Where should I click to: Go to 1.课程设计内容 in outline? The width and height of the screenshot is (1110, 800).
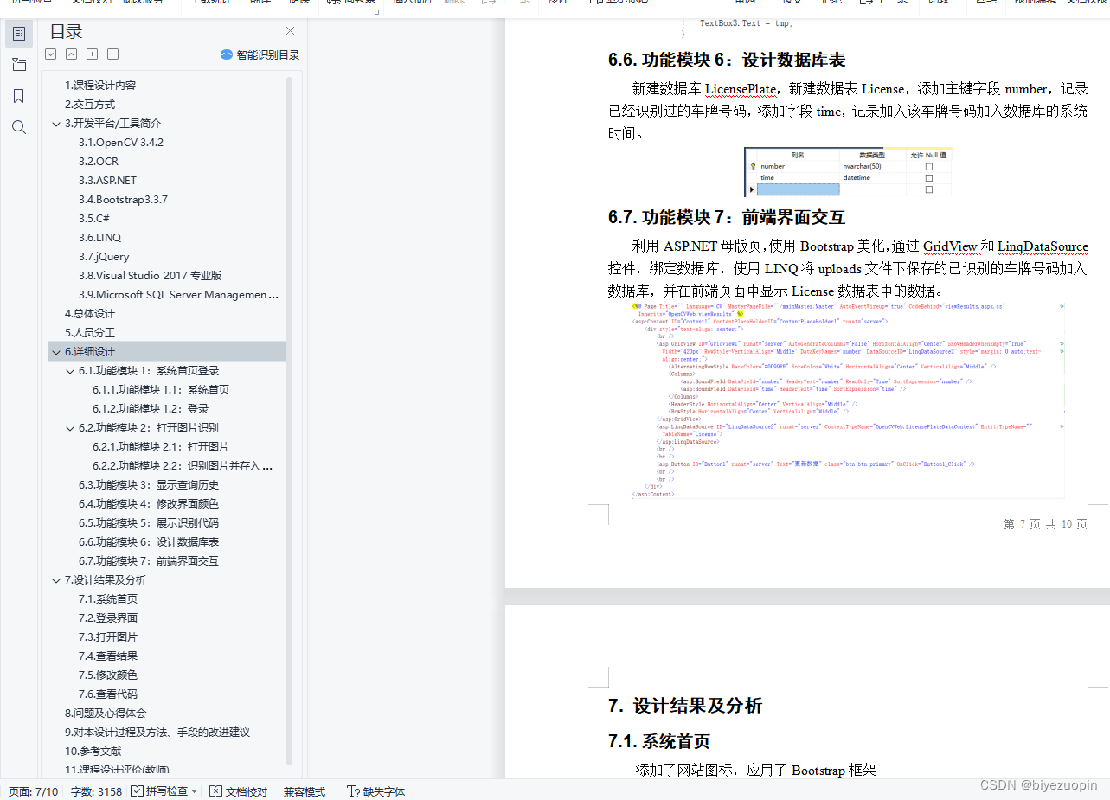[100, 86]
